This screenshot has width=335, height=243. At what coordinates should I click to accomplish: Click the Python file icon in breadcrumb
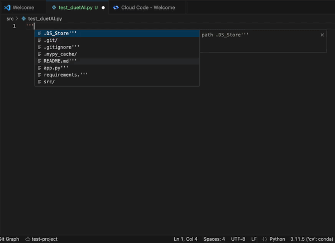pos(23,19)
